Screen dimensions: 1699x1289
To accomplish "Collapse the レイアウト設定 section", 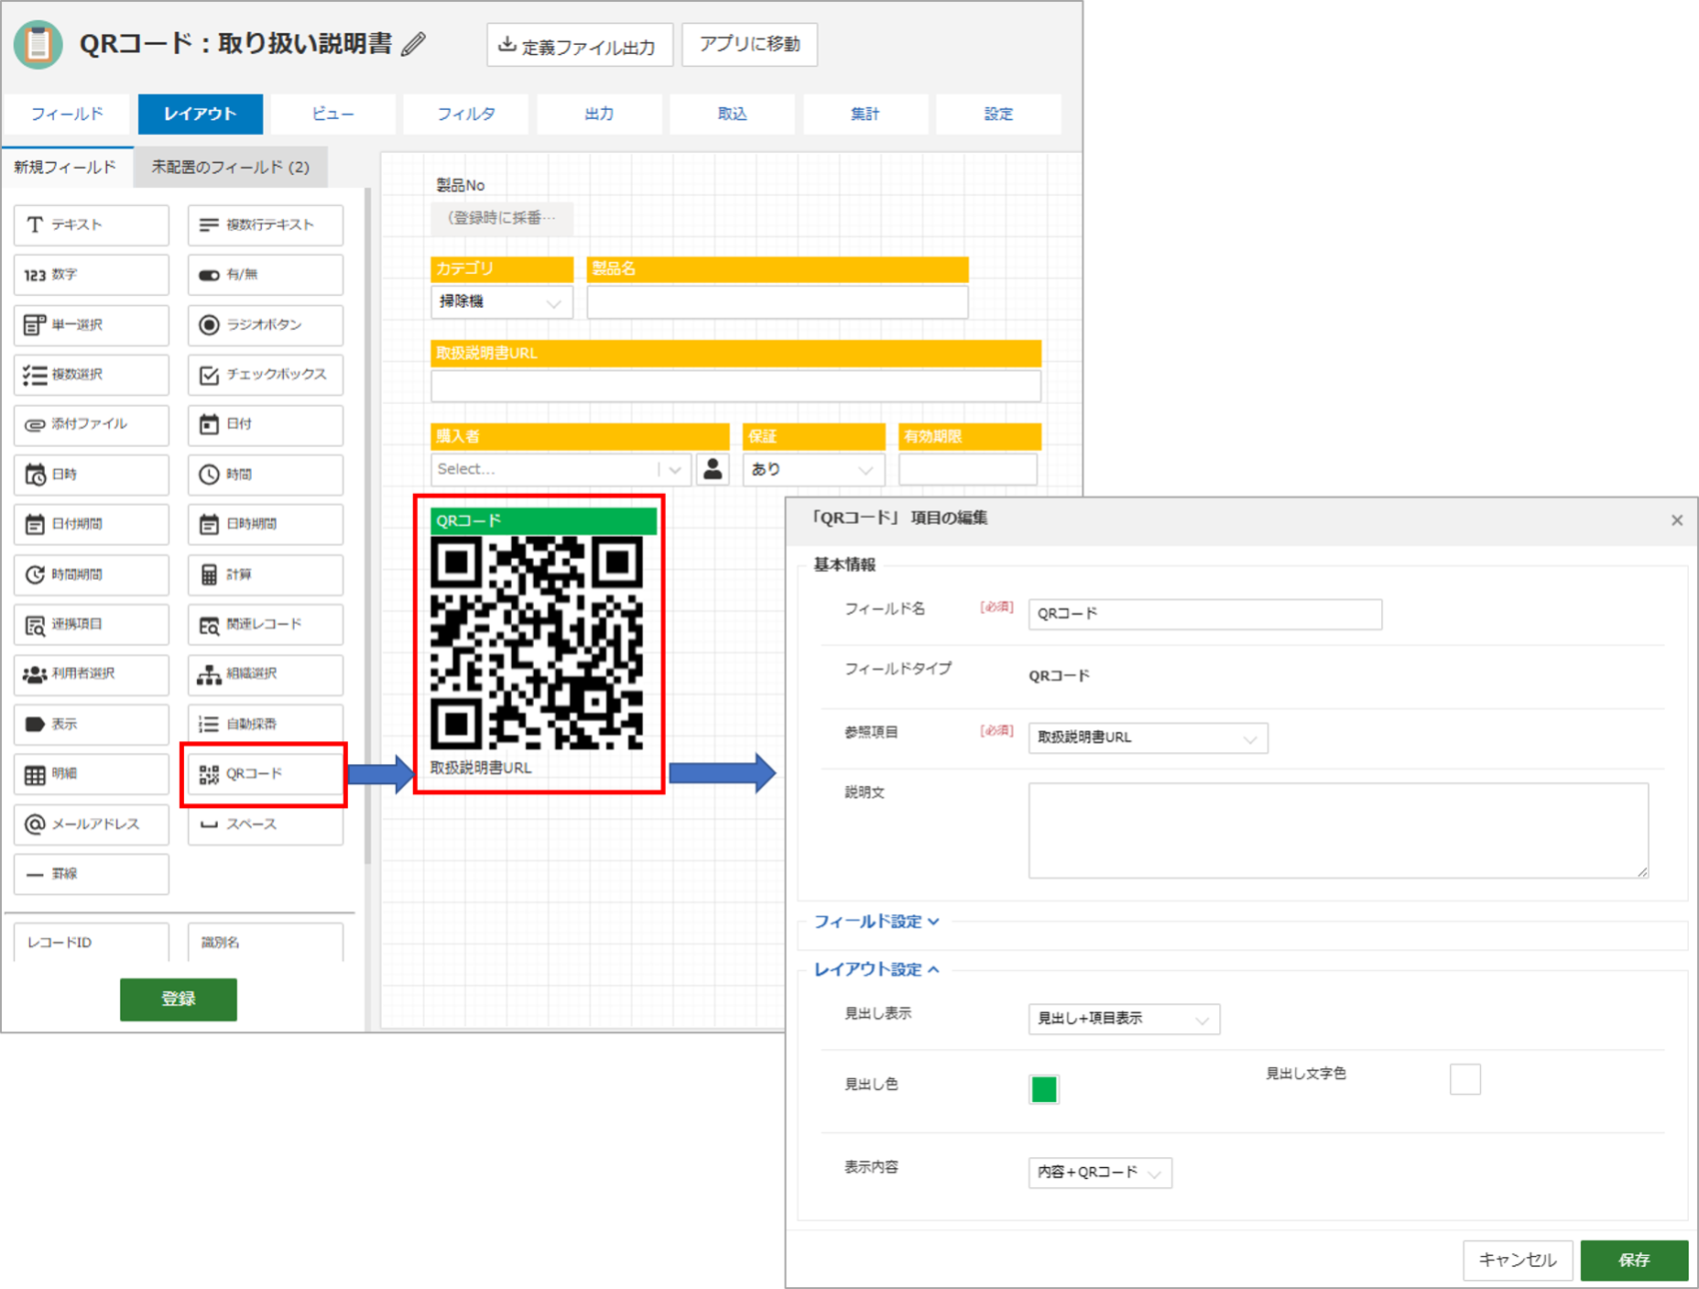I will pos(876,969).
